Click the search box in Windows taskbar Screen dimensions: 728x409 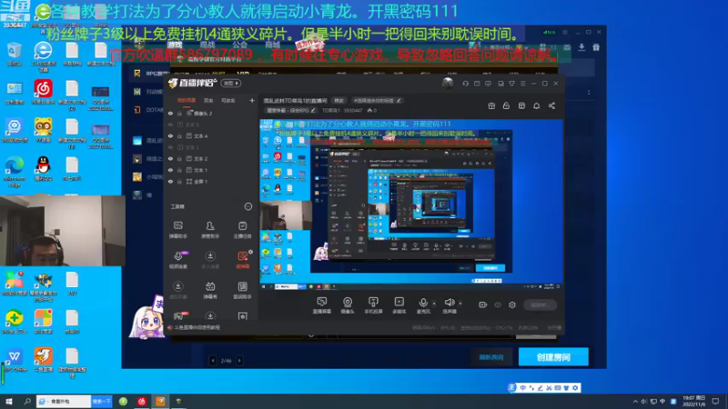(64, 401)
